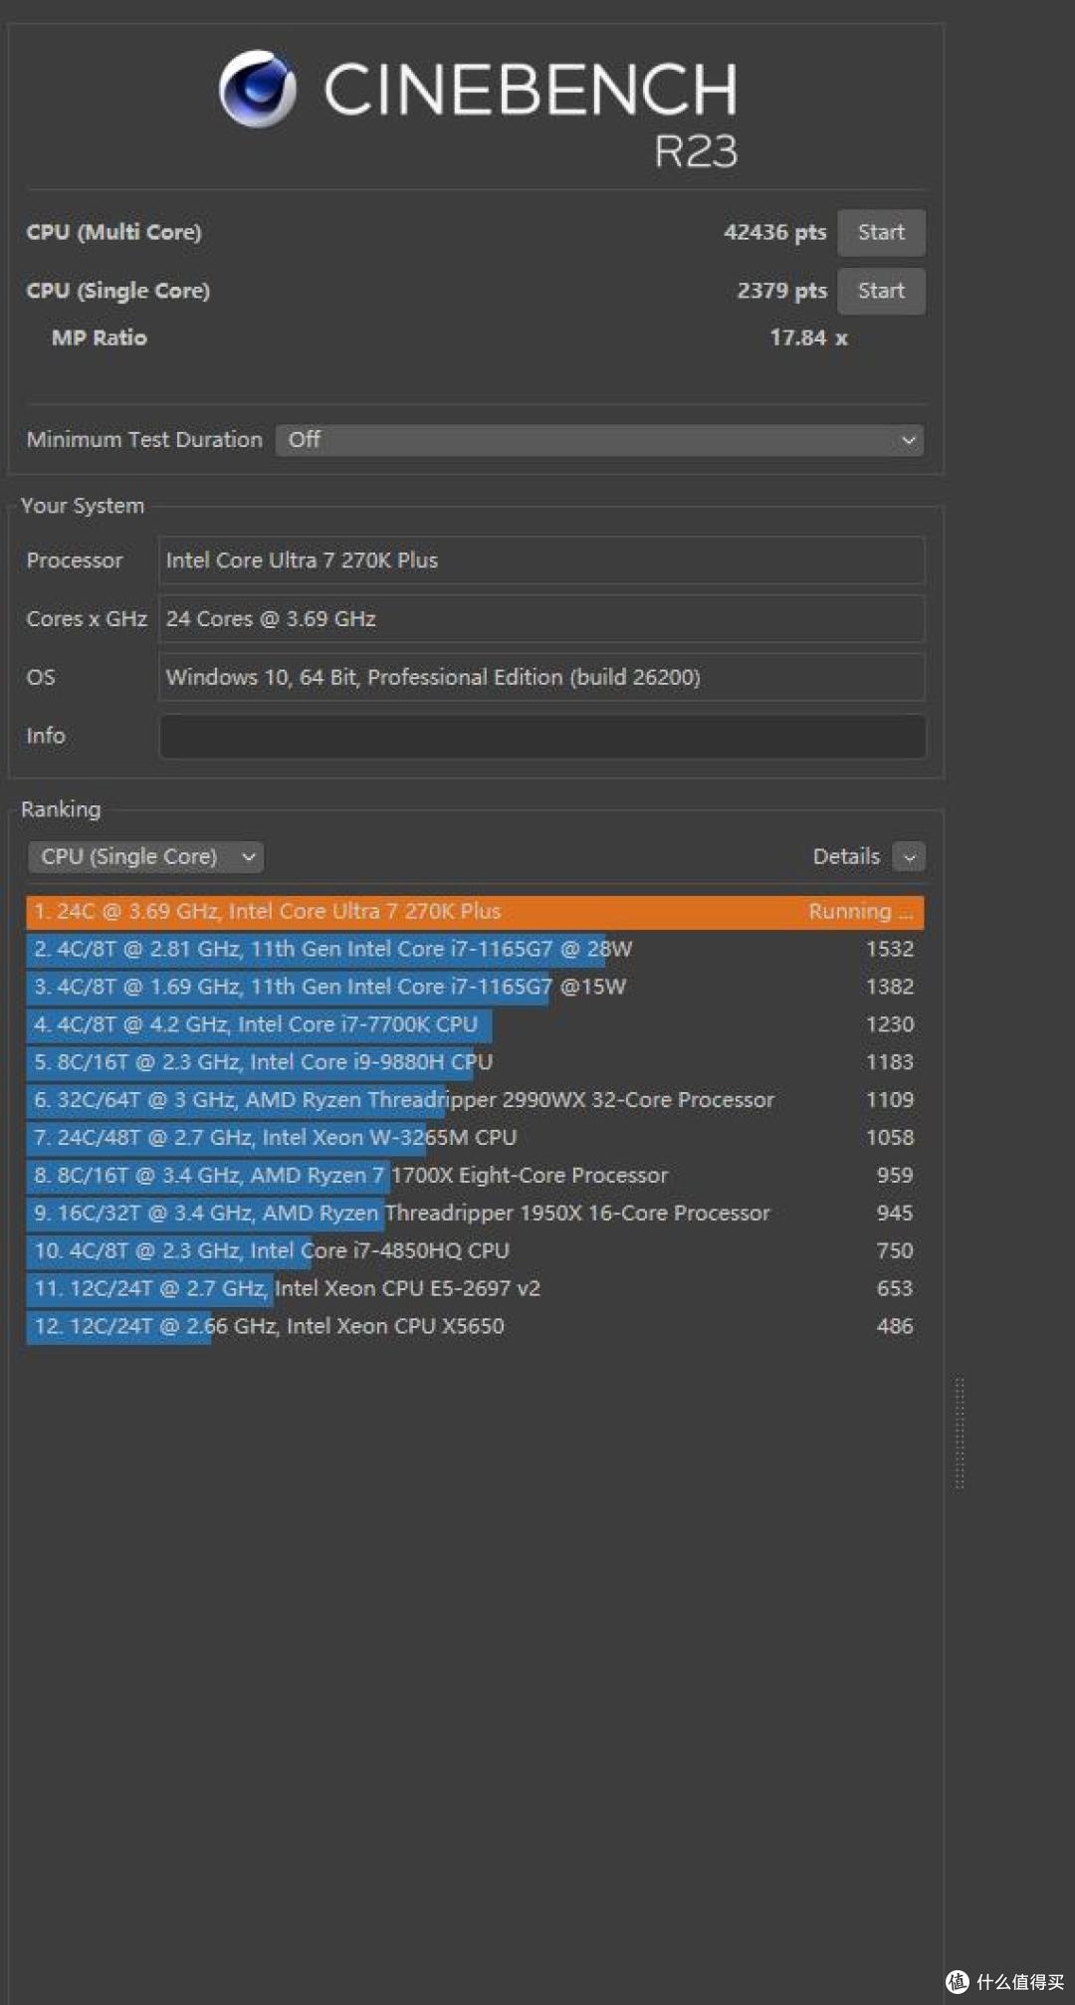Screen dimensions: 1075x2005
Task: Click the MP Ratio label
Action: pos(100,338)
